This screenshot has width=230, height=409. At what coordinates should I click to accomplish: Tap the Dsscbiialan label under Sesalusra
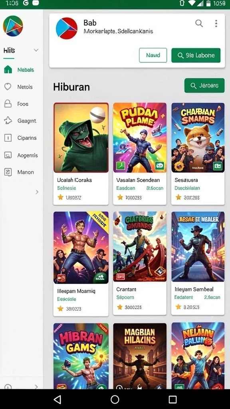pyautogui.click(x=187, y=188)
